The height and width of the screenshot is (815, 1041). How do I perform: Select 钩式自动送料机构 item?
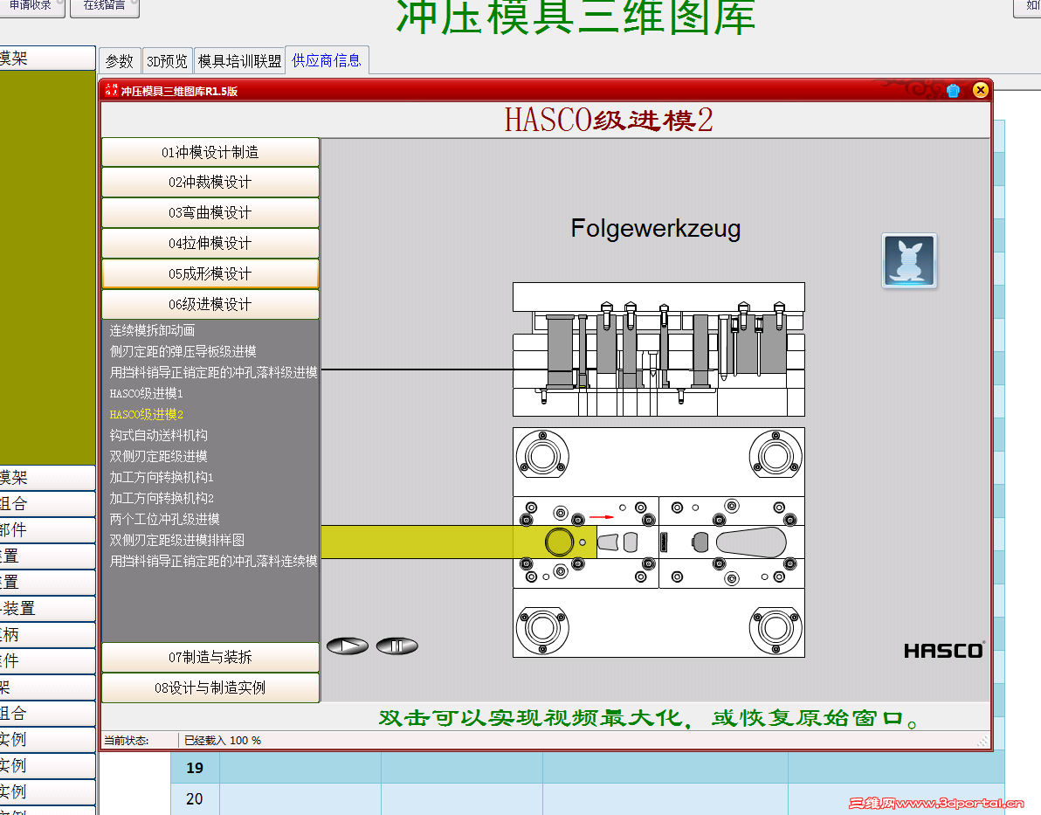pos(158,435)
